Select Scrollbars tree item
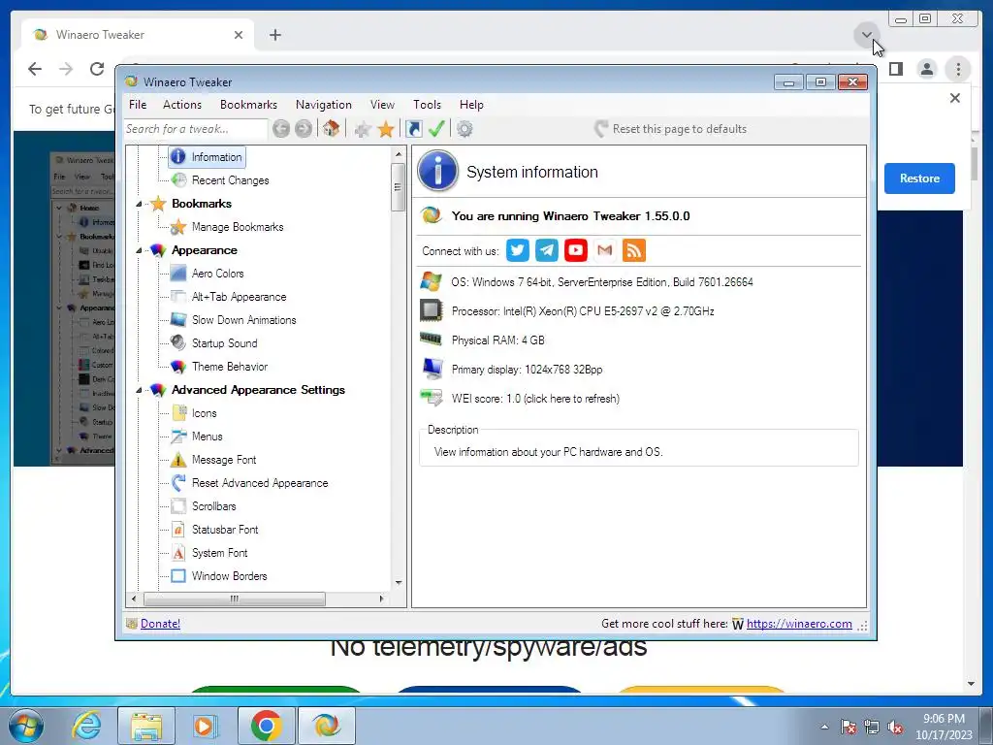Screen dimensions: 993x745 (x=213, y=506)
